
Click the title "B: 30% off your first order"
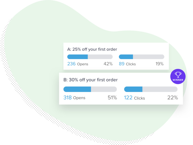pos(90,80)
